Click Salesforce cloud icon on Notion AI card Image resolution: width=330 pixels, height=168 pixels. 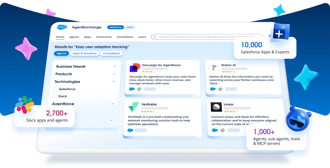point(213,89)
